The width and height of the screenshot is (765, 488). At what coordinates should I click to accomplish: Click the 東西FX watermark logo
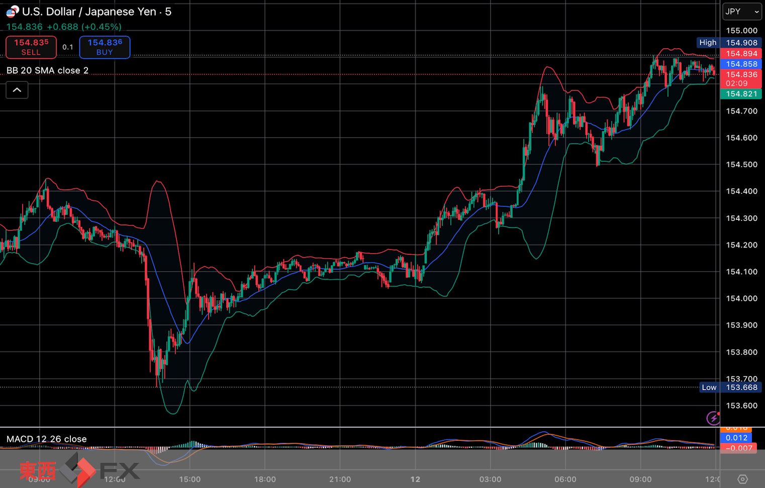(79, 470)
